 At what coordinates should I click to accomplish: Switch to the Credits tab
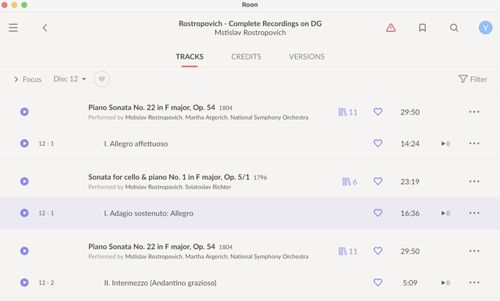246,57
